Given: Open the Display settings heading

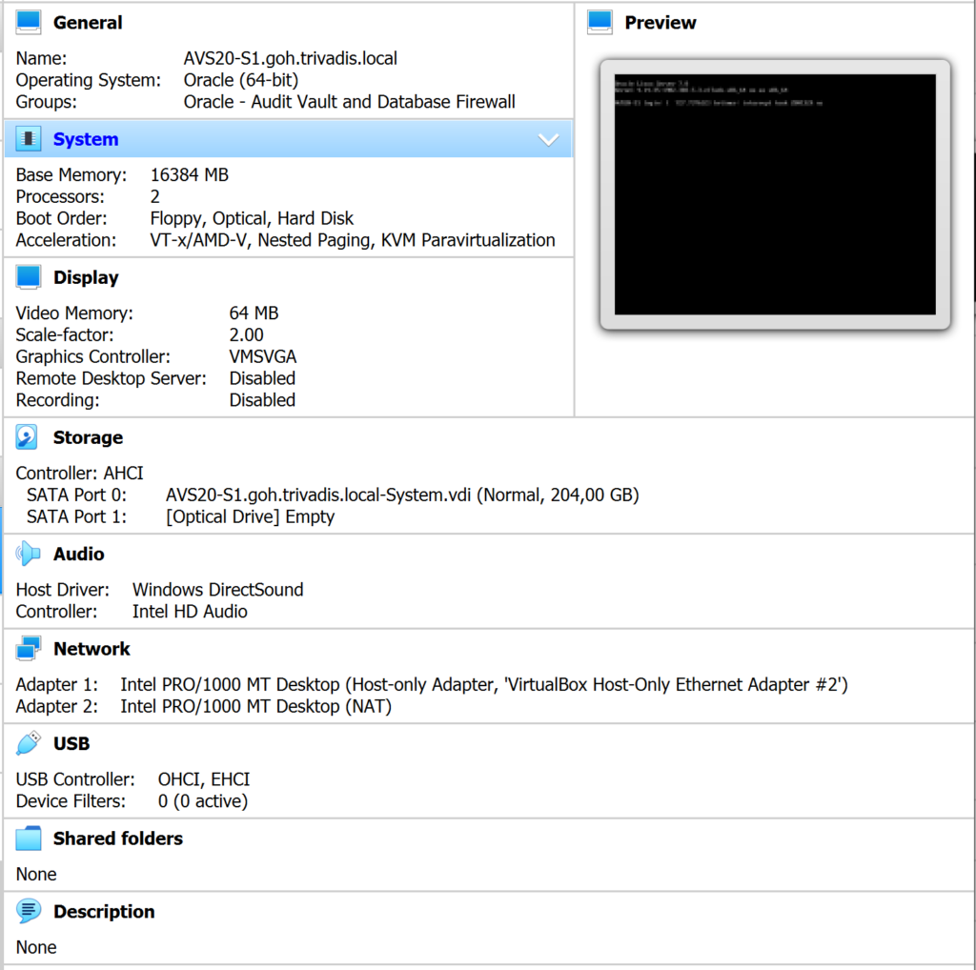Looking at the screenshot, I should pos(86,277).
